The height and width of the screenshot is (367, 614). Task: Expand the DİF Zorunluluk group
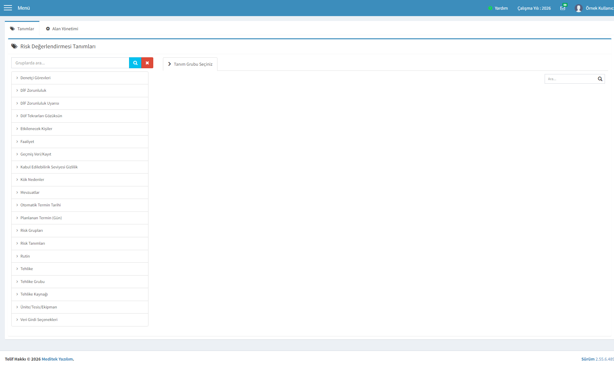tap(80, 90)
